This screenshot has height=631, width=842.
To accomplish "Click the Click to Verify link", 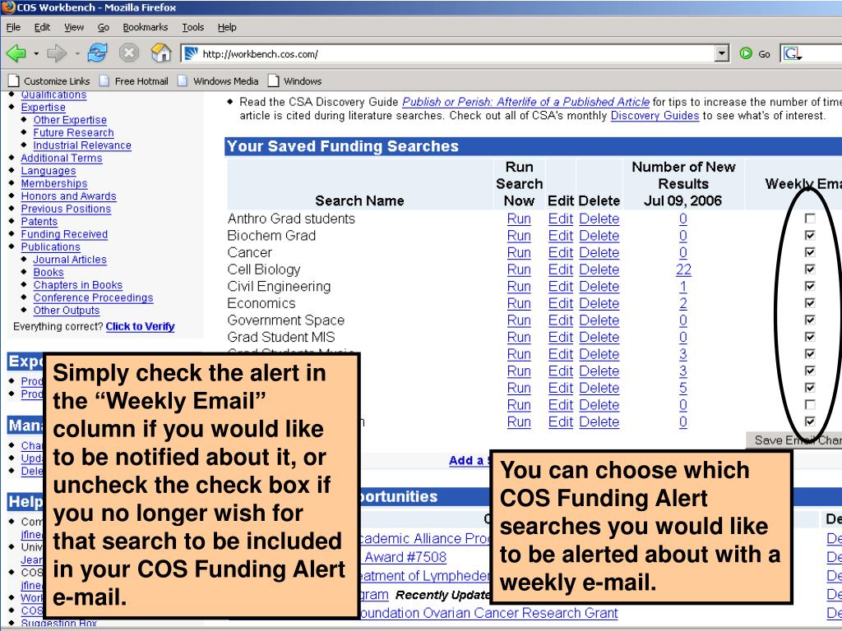I will [x=140, y=326].
